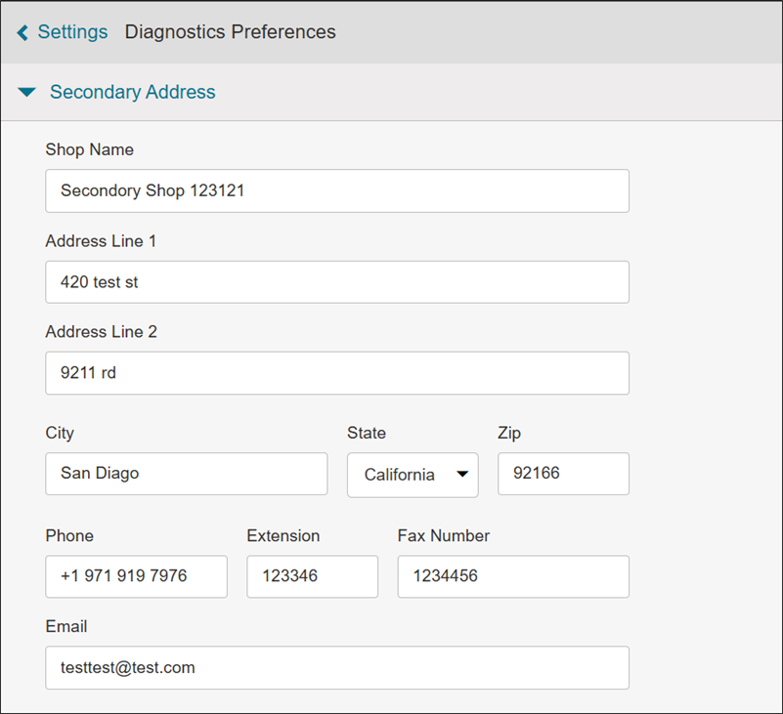Click the Fax Number label
The height and width of the screenshot is (714, 783).
point(443,535)
